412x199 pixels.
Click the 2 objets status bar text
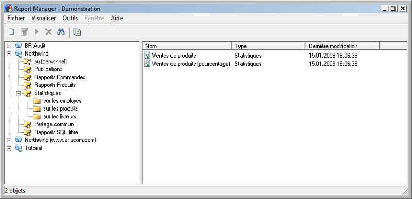(x=15, y=191)
